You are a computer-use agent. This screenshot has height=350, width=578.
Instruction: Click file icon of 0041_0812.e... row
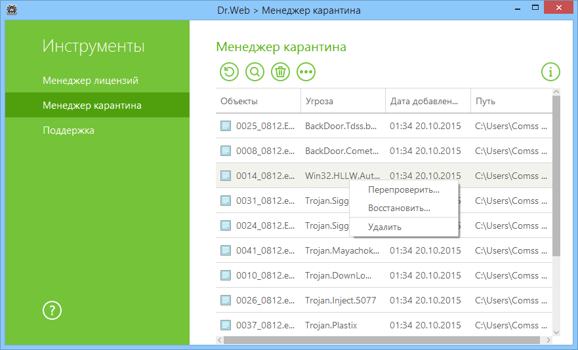pyautogui.click(x=226, y=250)
